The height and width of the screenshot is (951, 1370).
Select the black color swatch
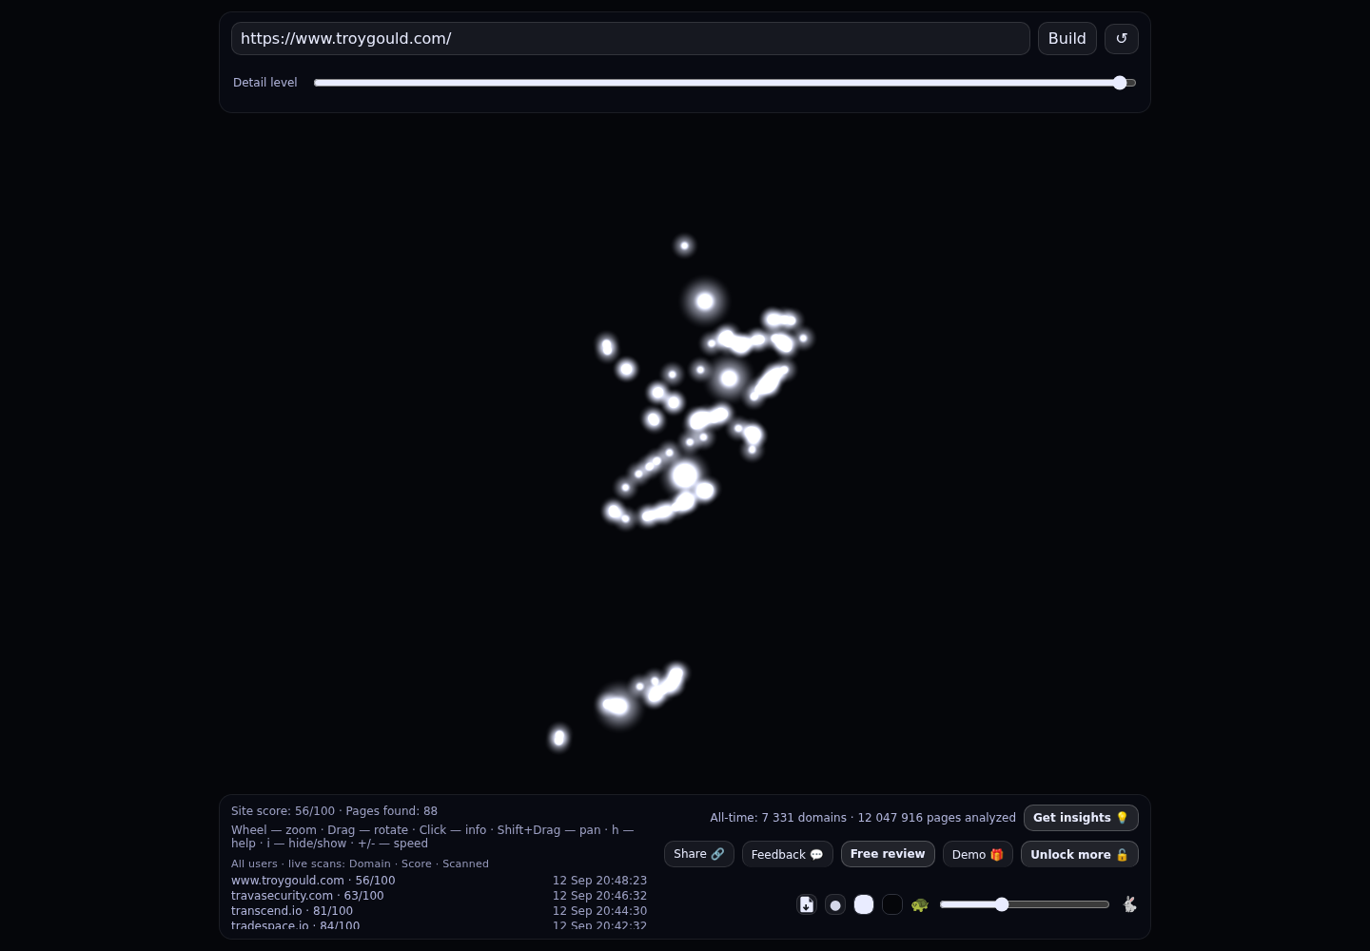(892, 904)
